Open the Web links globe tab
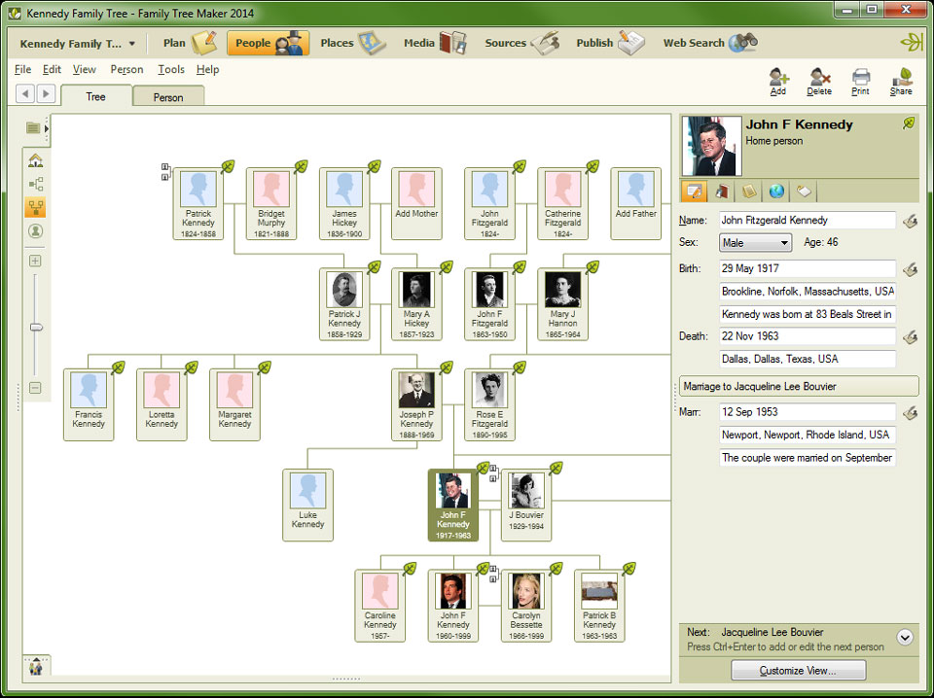The image size is (934, 698). (x=776, y=192)
